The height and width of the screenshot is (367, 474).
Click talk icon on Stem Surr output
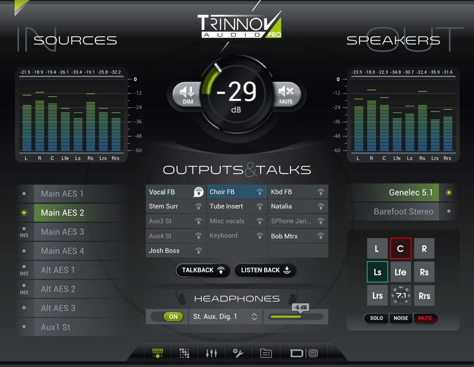pyautogui.click(x=199, y=206)
